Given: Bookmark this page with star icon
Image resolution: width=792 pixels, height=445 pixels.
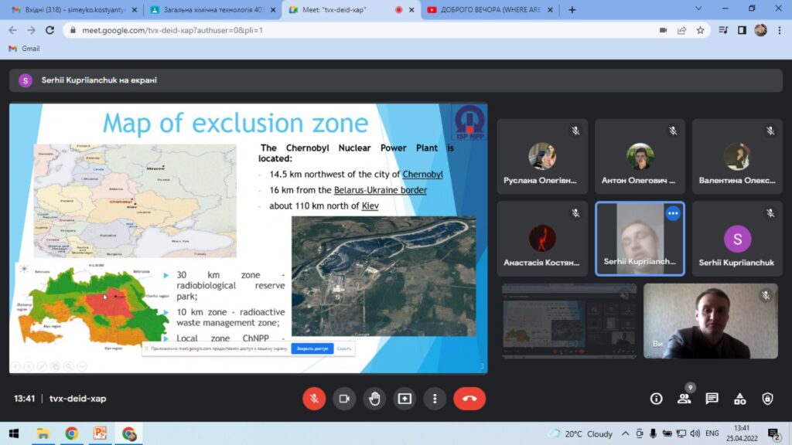Looking at the screenshot, I should [700, 30].
